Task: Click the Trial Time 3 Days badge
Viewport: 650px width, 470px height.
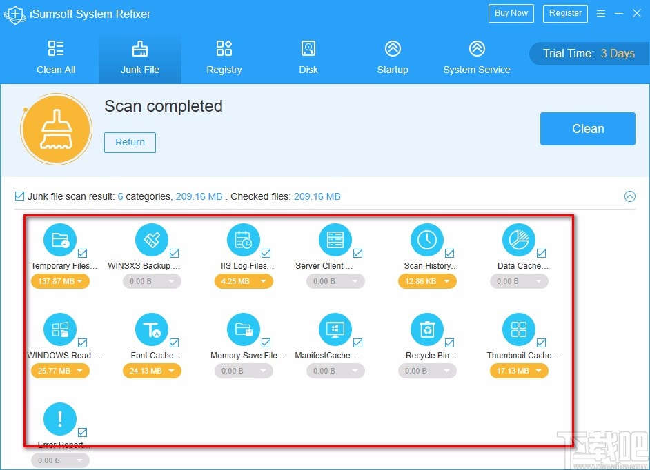Action: (x=589, y=54)
